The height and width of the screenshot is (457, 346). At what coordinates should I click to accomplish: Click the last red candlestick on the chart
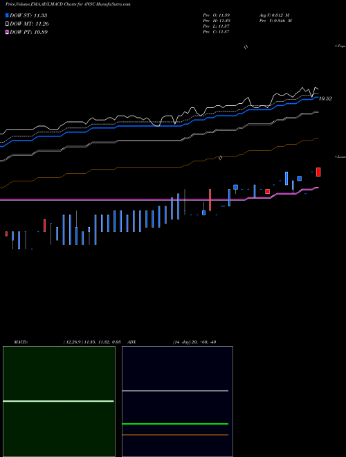[x=318, y=172]
